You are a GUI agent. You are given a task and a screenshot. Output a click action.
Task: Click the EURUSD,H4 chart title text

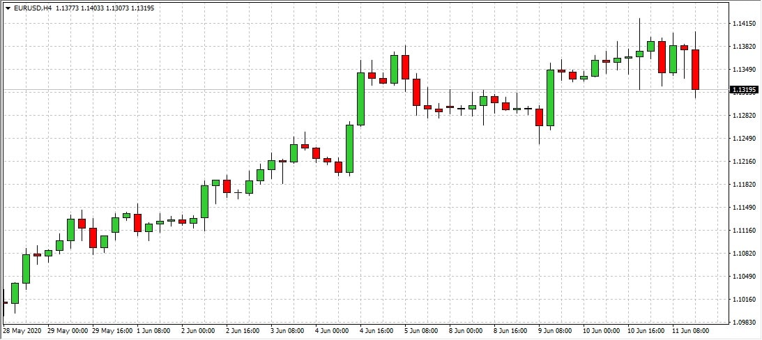click(x=33, y=8)
